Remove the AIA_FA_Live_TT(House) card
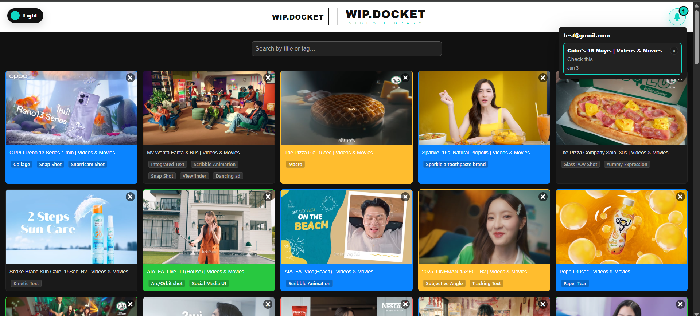 [268, 197]
